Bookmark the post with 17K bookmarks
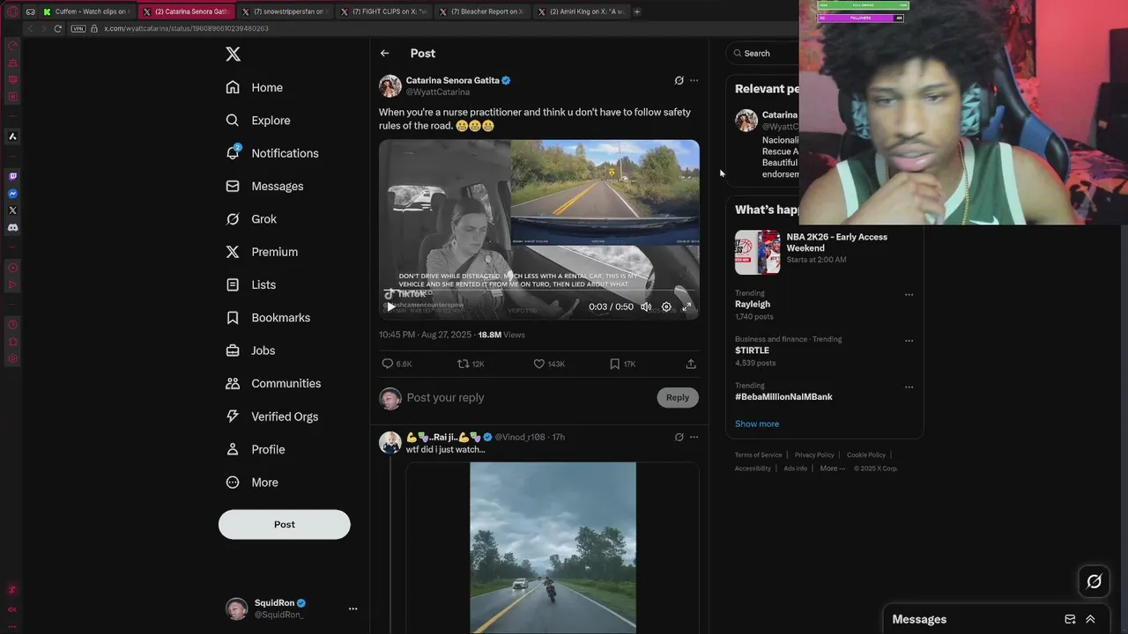The image size is (1128, 634). click(x=622, y=364)
